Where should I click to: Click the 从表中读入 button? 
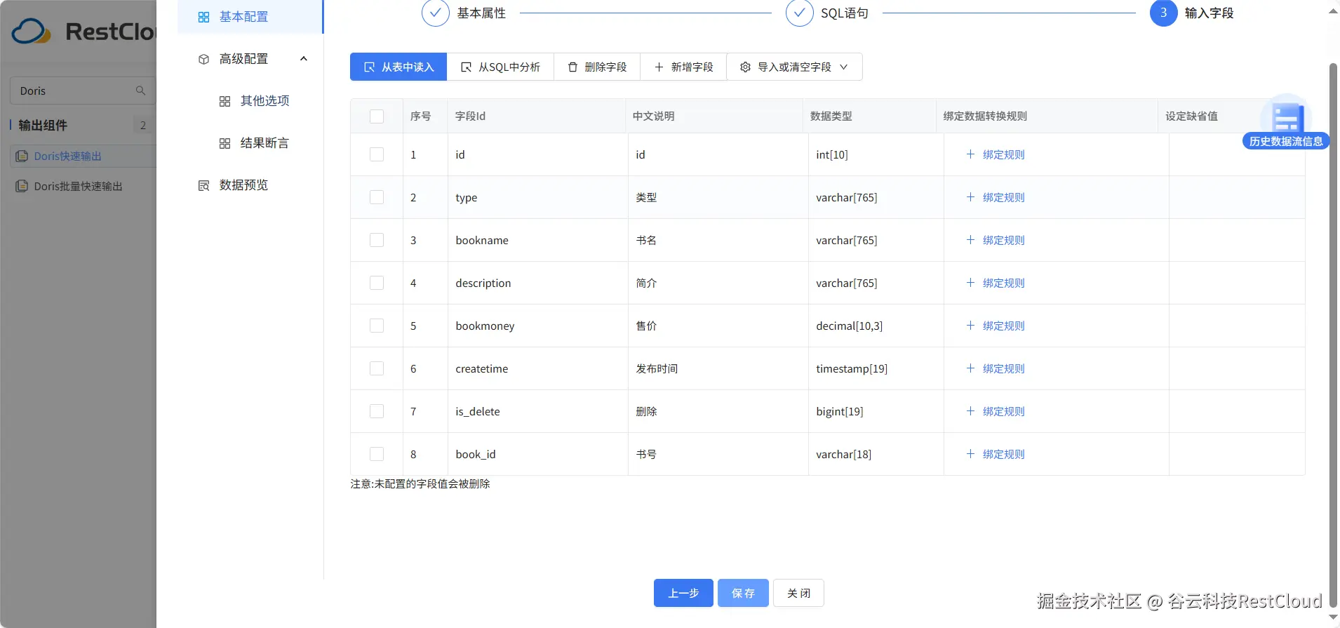click(x=398, y=67)
